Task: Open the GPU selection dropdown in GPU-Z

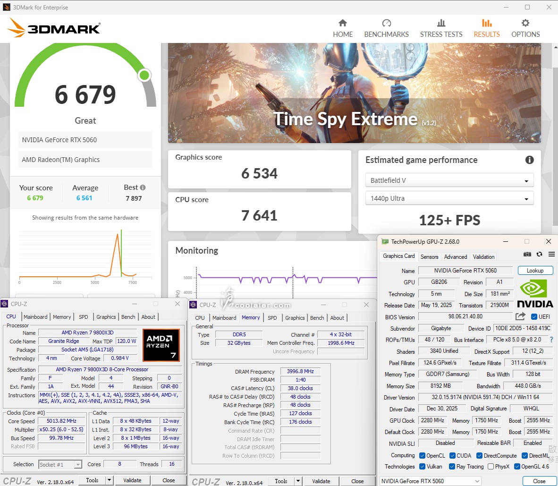Action: 430,481
